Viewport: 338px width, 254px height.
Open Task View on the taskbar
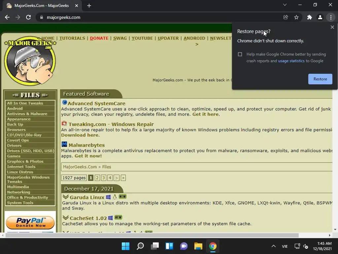(x=155, y=246)
